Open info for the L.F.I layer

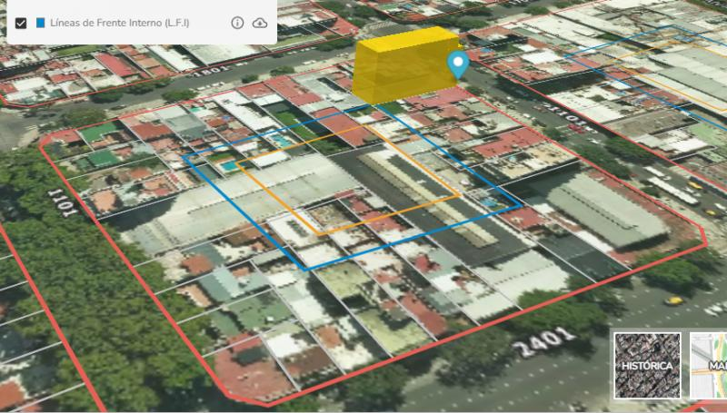237,23
